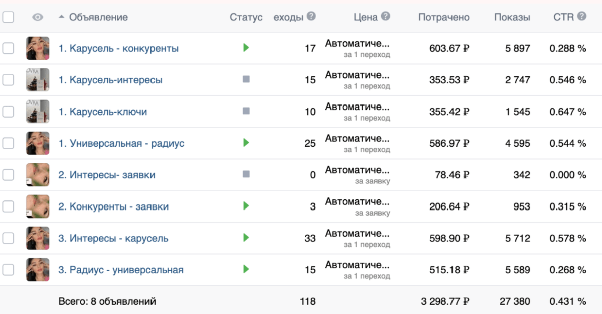Click the stopped status icon for Карусель-интересы
602x314 pixels.
coord(246,79)
